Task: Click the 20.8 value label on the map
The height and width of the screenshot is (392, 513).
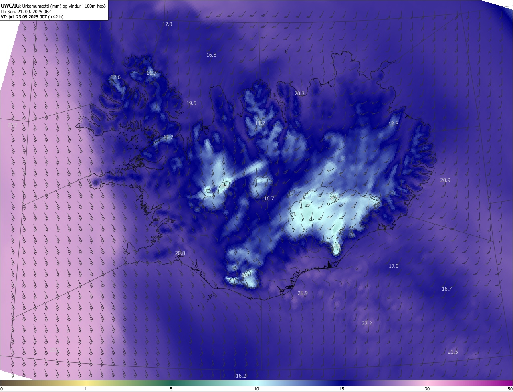Action: click(x=180, y=253)
